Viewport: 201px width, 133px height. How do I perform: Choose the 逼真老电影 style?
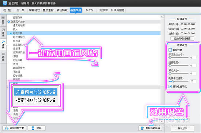(19, 25)
